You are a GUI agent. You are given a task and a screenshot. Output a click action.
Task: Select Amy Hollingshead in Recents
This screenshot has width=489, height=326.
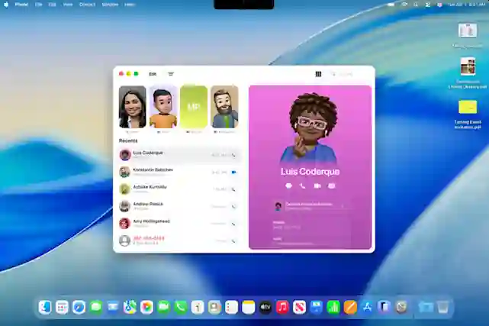point(180,224)
